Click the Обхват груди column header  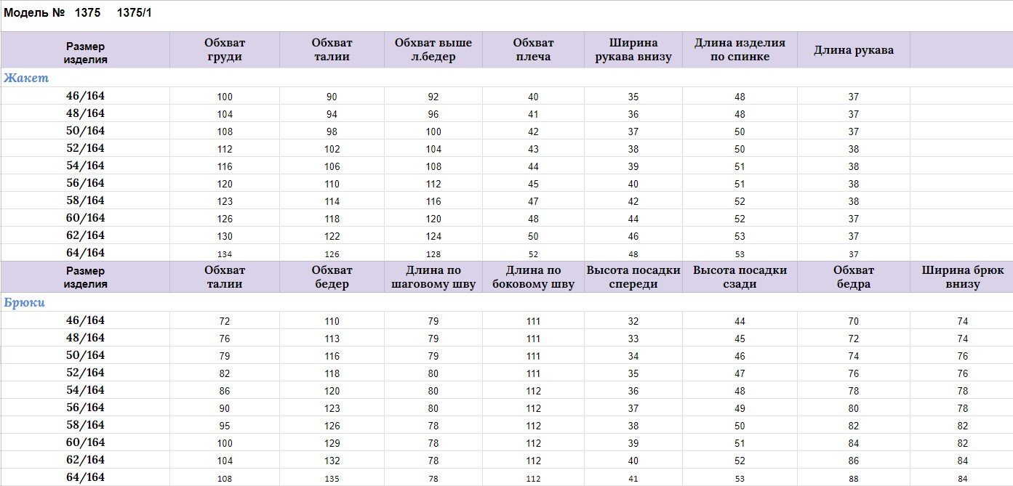point(225,50)
